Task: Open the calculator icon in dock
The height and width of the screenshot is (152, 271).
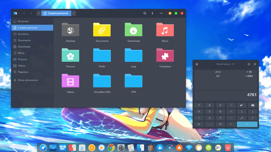Action: coord(150,148)
